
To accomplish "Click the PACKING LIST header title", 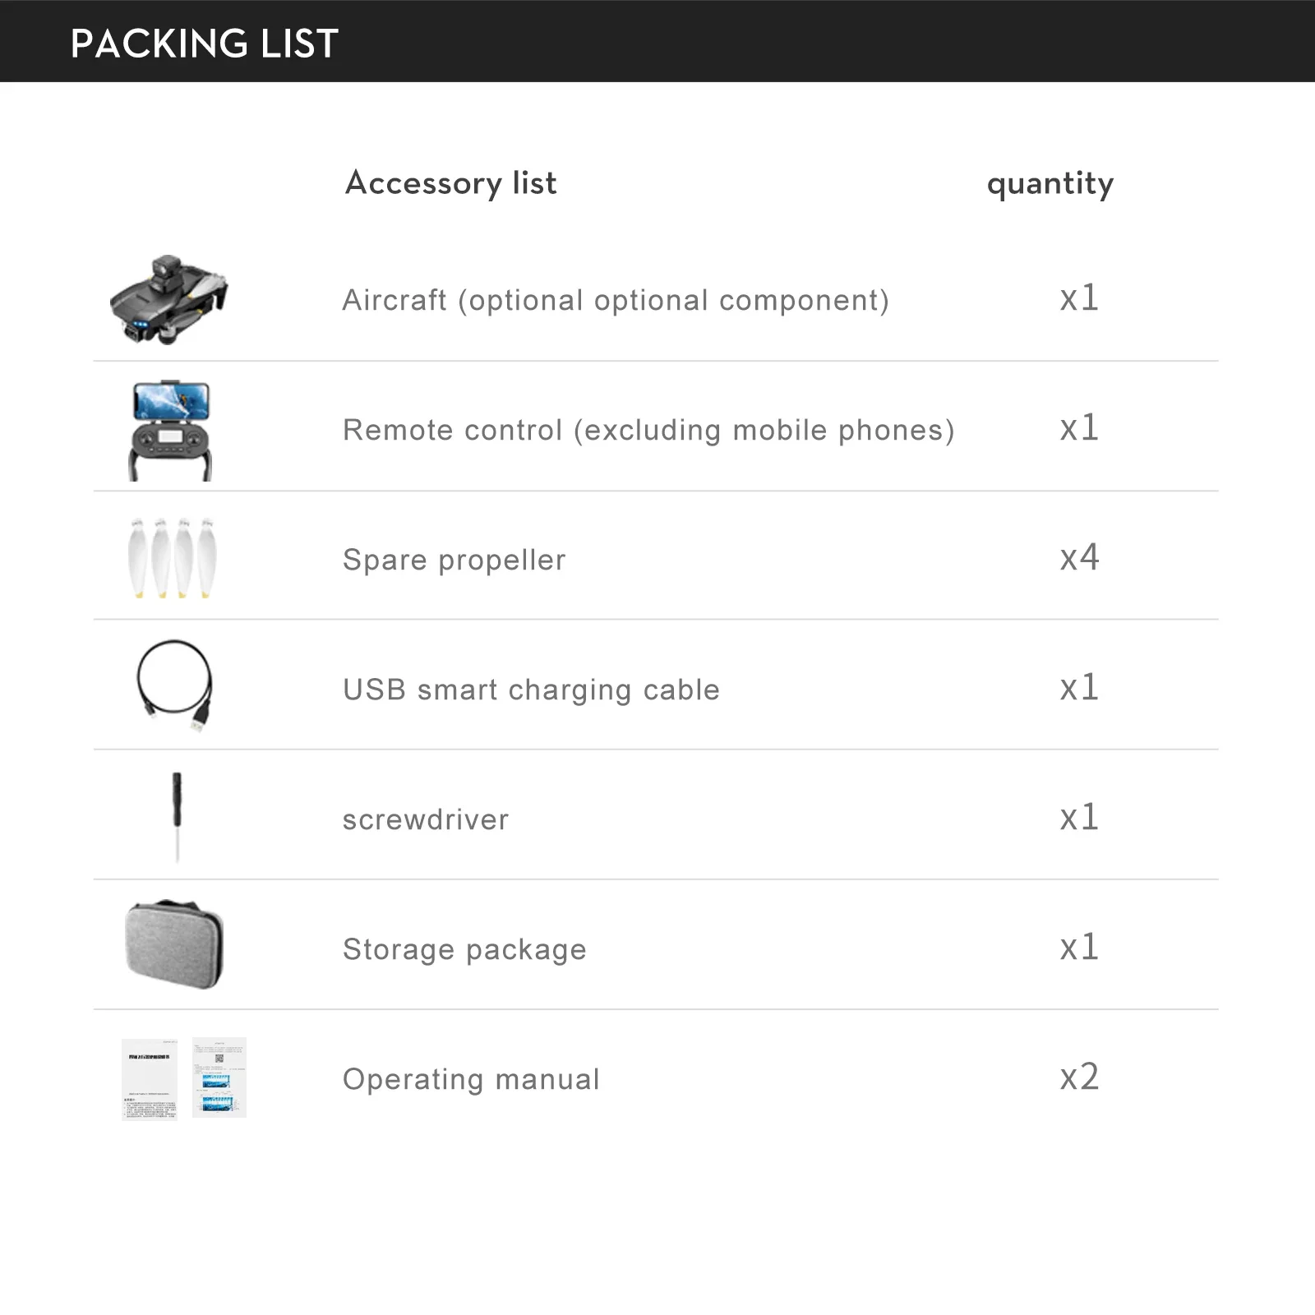I will 205,44.
